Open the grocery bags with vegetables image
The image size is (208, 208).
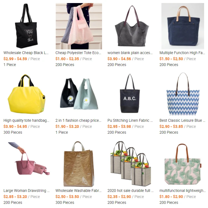pyautogui.click(x=131, y=164)
